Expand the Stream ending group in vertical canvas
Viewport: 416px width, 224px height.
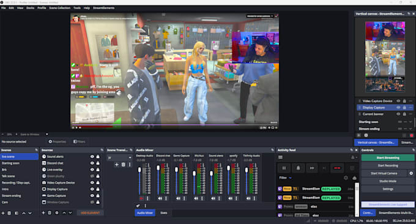pyautogui.click(x=410, y=129)
